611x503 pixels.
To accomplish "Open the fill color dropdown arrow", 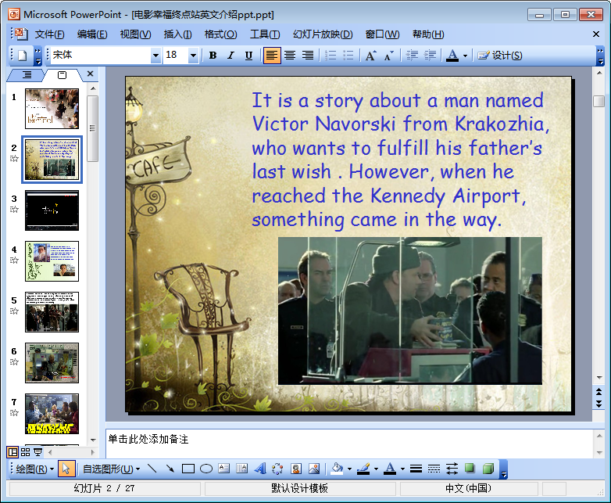I will point(349,469).
